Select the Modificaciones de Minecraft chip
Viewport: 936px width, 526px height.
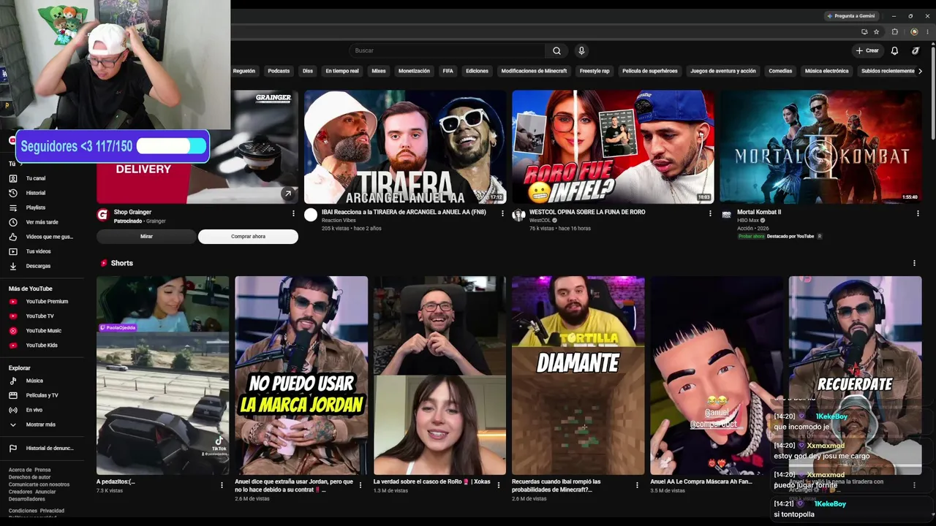point(534,71)
